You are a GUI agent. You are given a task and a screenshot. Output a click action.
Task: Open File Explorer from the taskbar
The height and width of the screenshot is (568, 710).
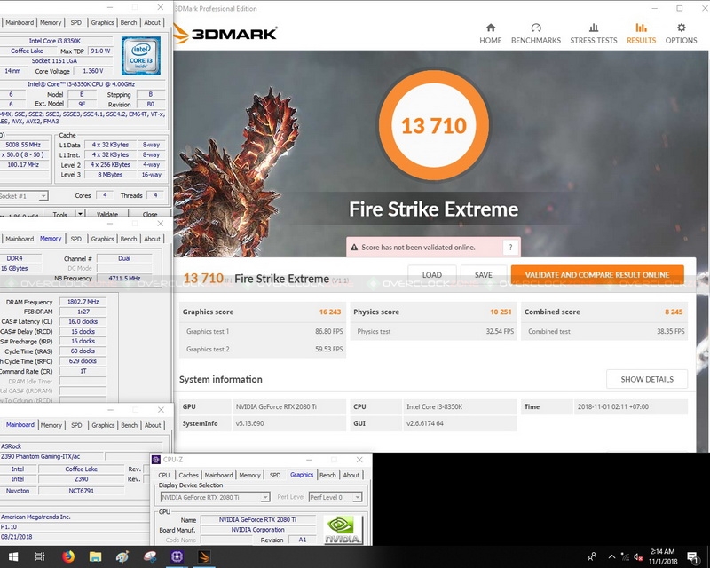(95, 556)
